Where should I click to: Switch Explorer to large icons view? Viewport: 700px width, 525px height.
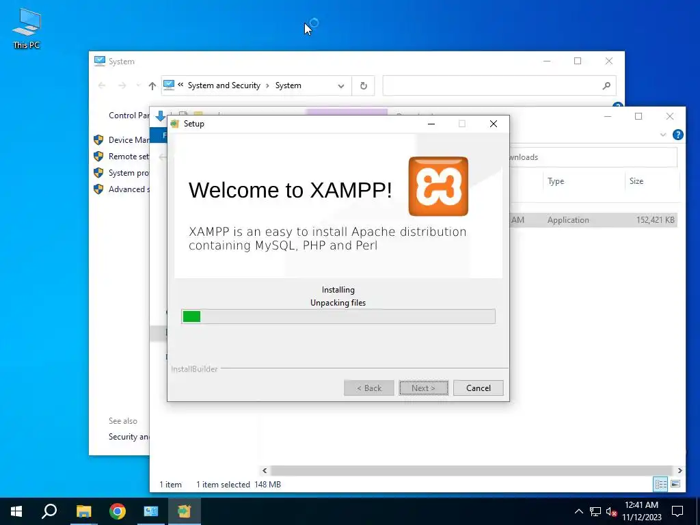coord(675,484)
